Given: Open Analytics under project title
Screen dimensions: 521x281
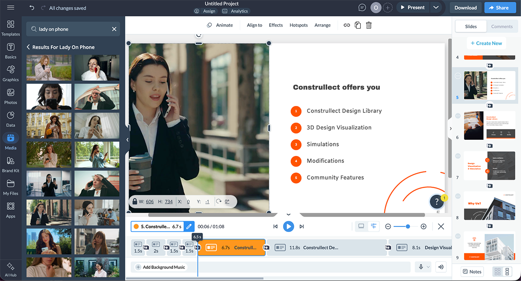Looking at the screenshot, I should pos(235,11).
